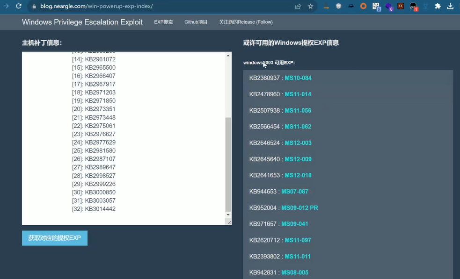Click the forward navigation arrow

[x=6, y=7]
